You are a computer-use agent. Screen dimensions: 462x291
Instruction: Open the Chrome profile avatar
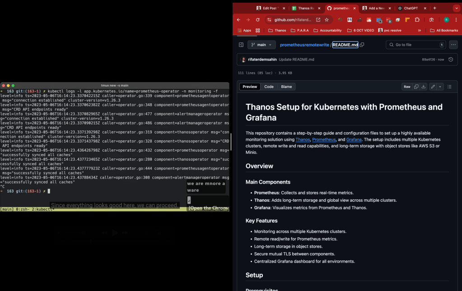tap(446, 20)
